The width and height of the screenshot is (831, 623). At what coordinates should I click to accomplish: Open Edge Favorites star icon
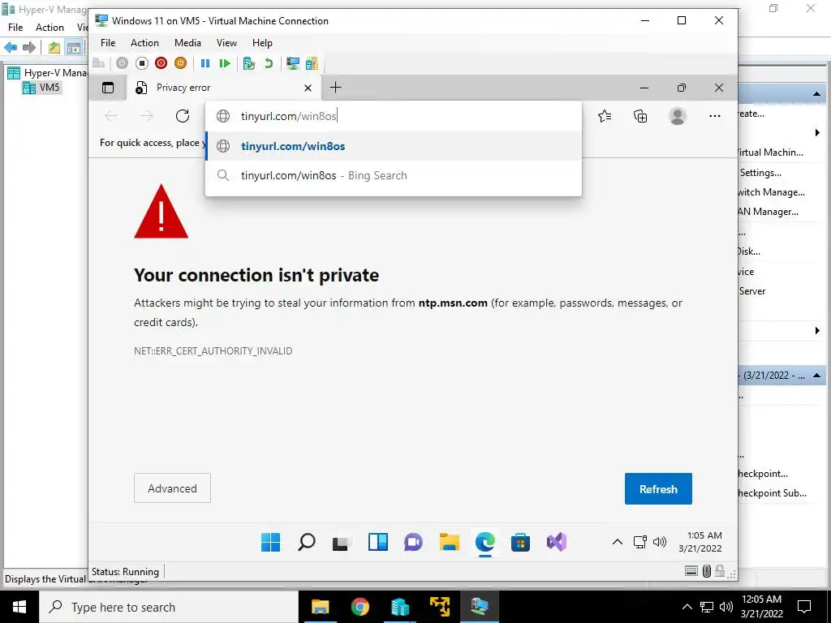pos(605,116)
